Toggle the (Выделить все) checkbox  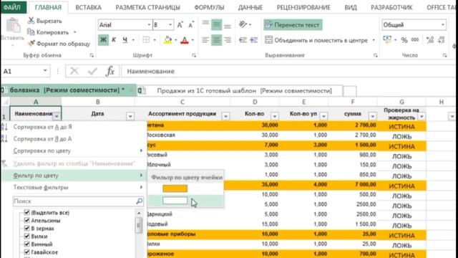27,212
